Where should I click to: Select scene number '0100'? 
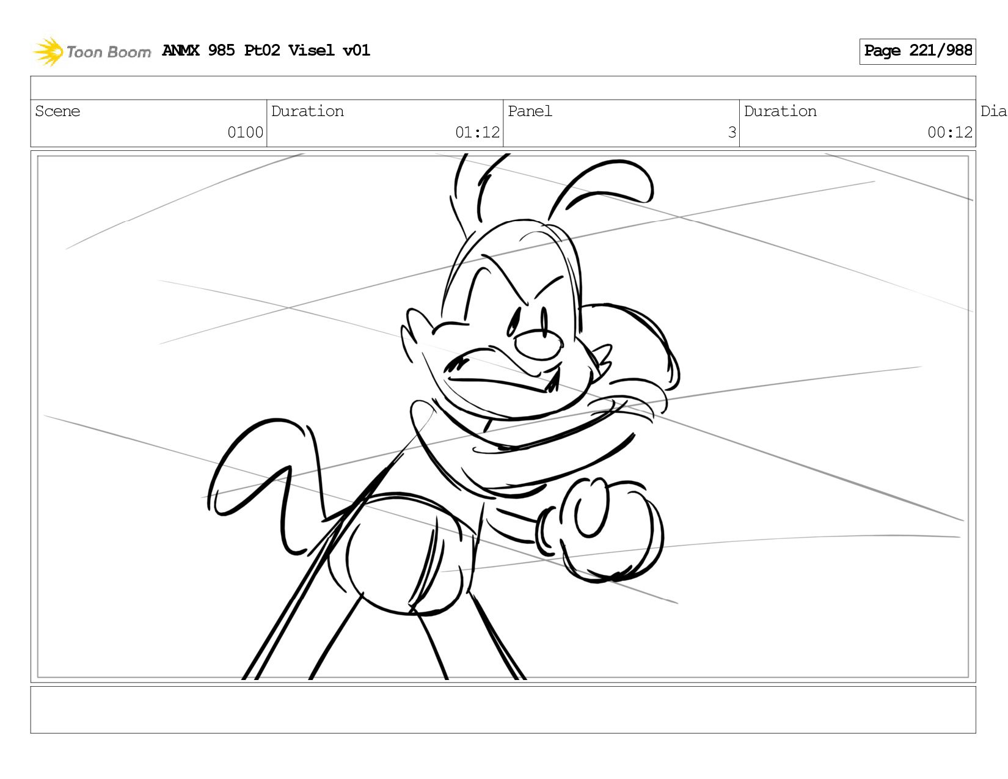[x=245, y=133]
